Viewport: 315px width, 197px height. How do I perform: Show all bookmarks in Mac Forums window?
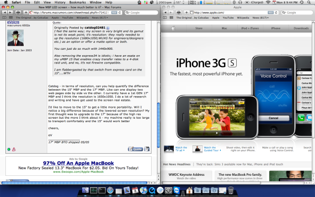(4, 18)
